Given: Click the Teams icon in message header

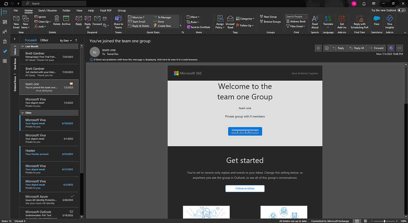Looking at the screenshot, I should click(391, 48).
